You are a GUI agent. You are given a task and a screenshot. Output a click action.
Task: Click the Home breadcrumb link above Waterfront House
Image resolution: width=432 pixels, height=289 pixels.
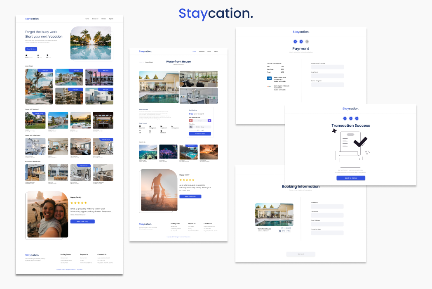pos(141,62)
